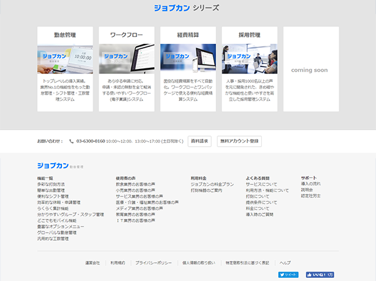The width and height of the screenshot is (376, 281).
Task: Click the ヘルプ footer link
Action: coord(285,263)
